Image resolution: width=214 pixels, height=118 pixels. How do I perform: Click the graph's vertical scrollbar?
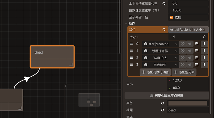click(x=120, y=27)
